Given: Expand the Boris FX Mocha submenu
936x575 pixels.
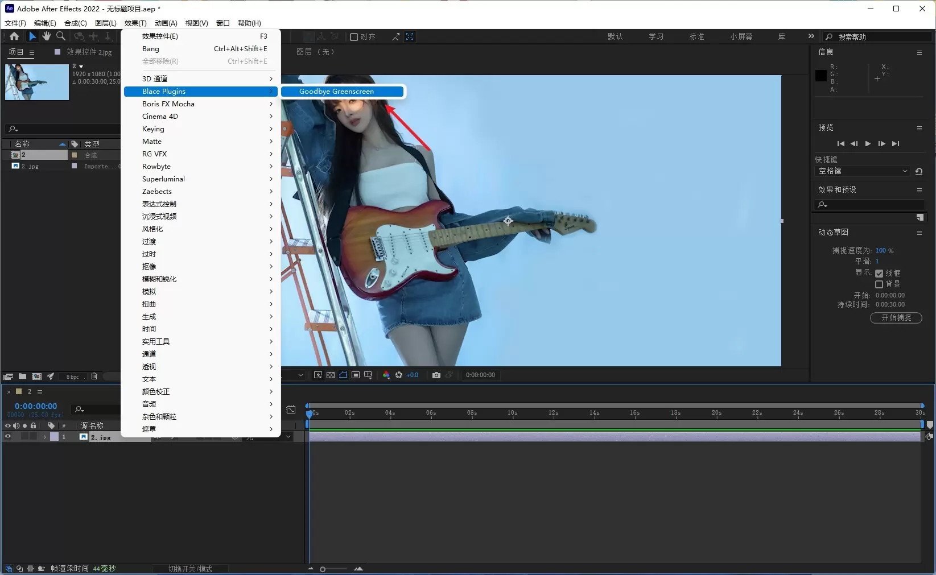Looking at the screenshot, I should (x=200, y=104).
